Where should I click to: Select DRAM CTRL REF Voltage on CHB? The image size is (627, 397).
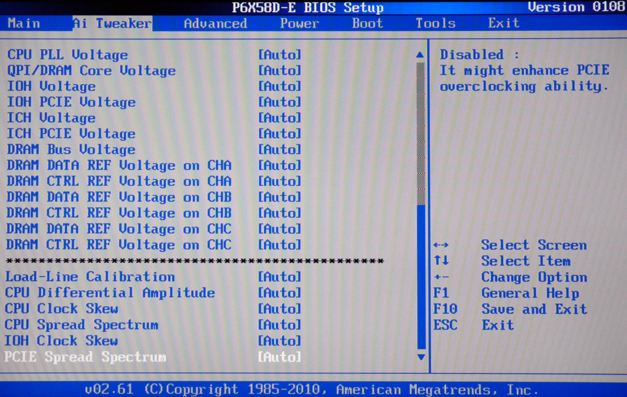coord(119,213)
